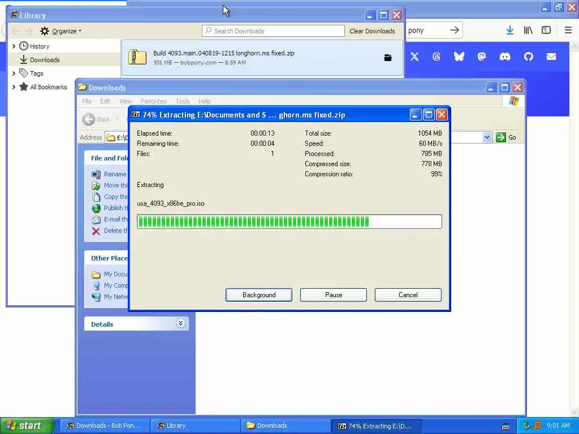Click the Organize gear icon

coord(45,31)
